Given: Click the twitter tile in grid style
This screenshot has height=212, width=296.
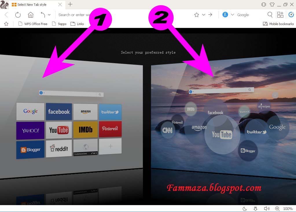Looking at the screenshot, I should pos(110,112).
